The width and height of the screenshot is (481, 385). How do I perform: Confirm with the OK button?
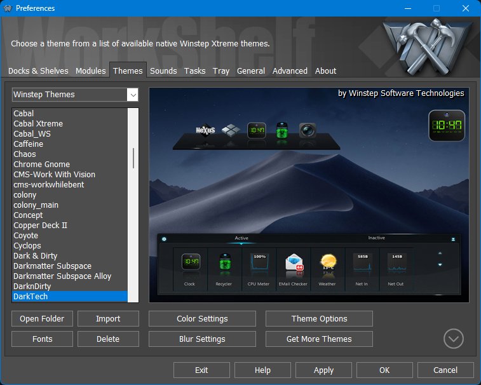(x=384, y=370)
